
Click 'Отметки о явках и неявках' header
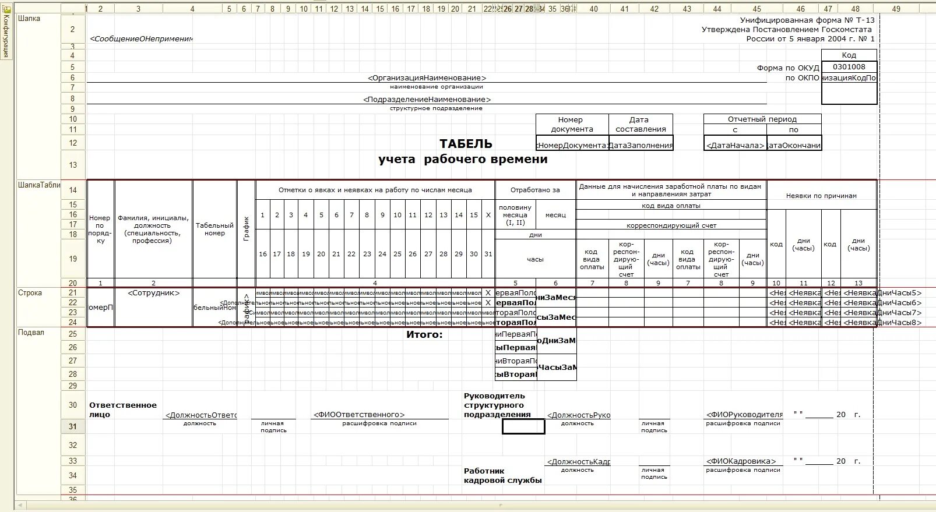(375, 190)
